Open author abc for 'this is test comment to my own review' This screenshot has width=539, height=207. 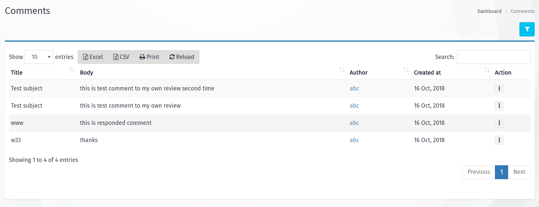point(354,106)
